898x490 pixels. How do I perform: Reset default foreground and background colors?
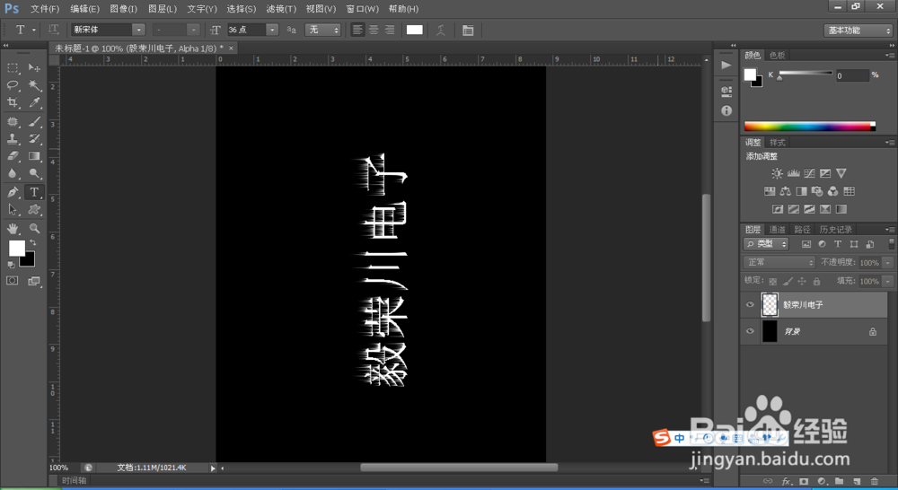pyautogui.click(x=11, y=265)
